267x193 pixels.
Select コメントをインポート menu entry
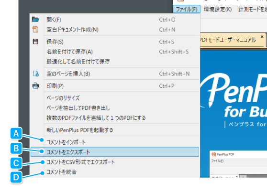[x=114, y=142]
